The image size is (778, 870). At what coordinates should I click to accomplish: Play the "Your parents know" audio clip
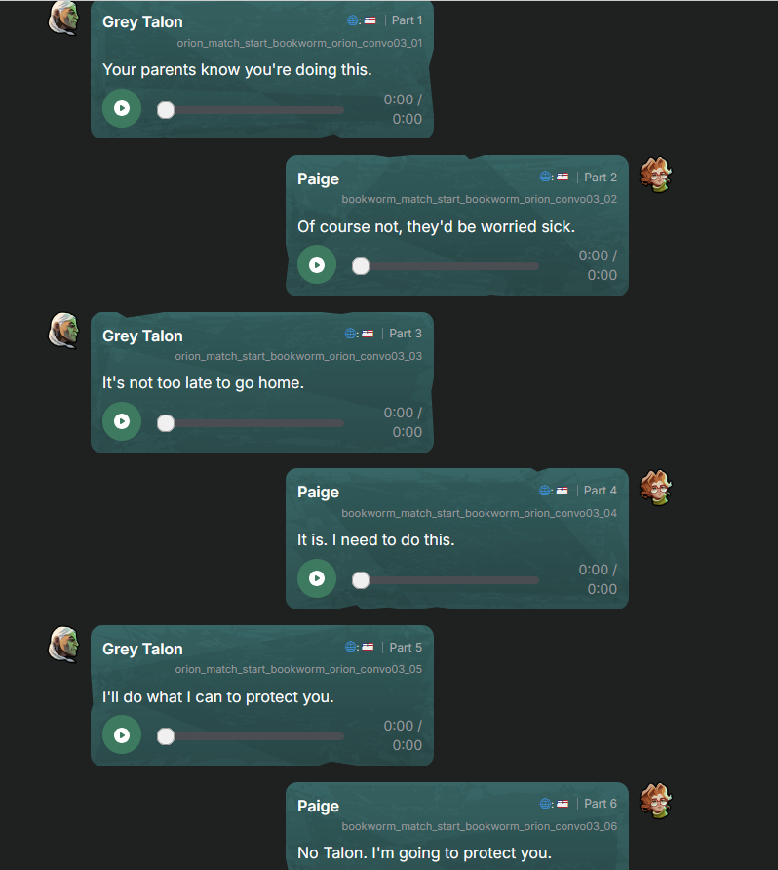tap(122, 108)
